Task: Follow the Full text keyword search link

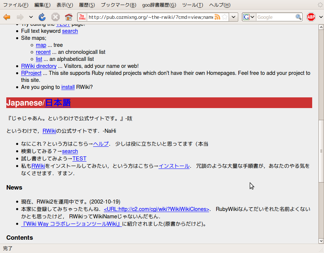Action: [70, 31]
